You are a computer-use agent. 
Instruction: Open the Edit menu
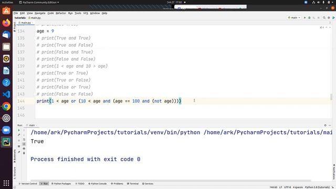point(22,13)
